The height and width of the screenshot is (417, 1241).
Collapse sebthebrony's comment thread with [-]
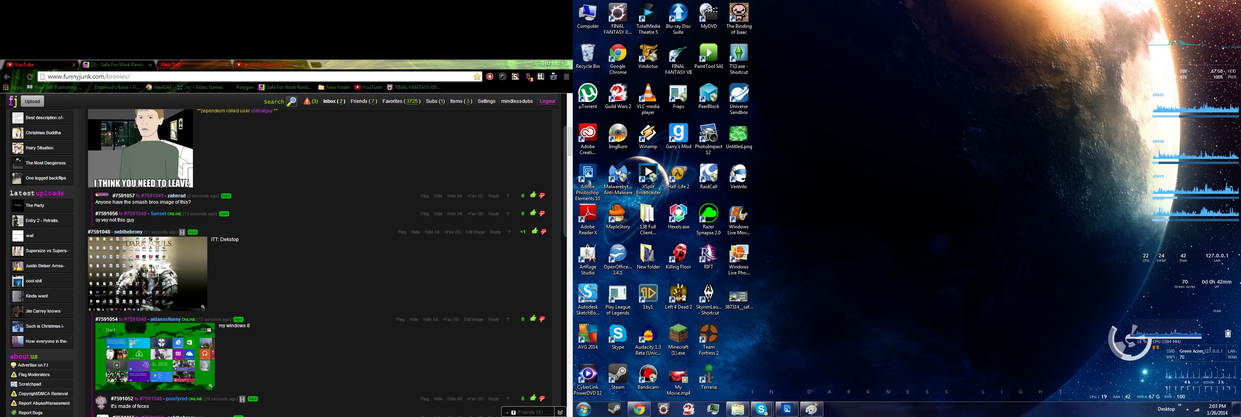[x=182, y=232]
